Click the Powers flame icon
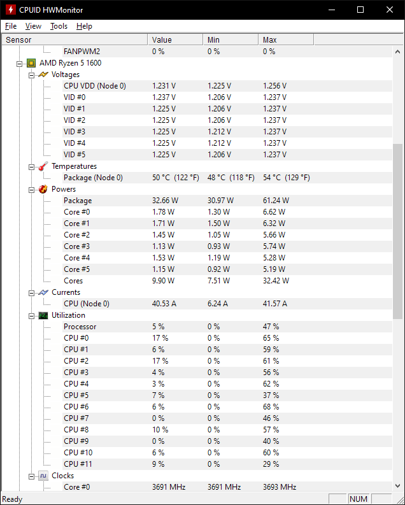The width and height of the screenshot is (405, 505). click(x=43, y=189)
